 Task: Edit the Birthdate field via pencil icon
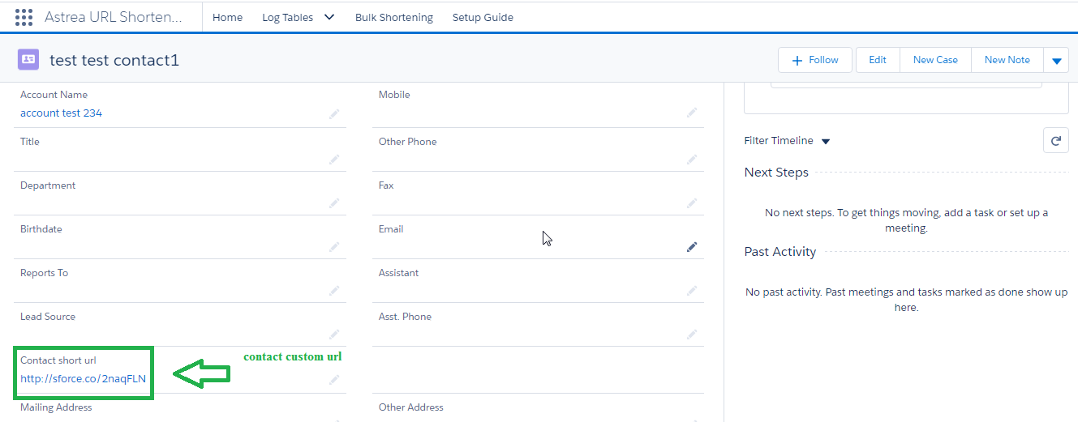[334, 247]
